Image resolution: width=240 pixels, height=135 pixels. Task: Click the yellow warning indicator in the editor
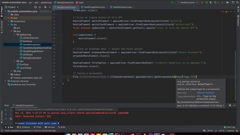(227, 12)
